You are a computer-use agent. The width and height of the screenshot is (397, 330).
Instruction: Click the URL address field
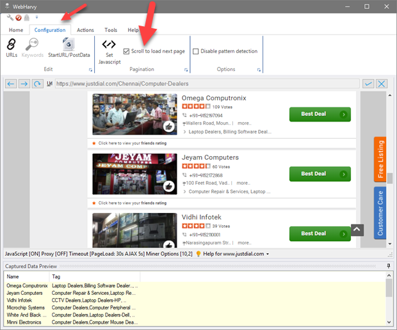[x=205, y=84]
